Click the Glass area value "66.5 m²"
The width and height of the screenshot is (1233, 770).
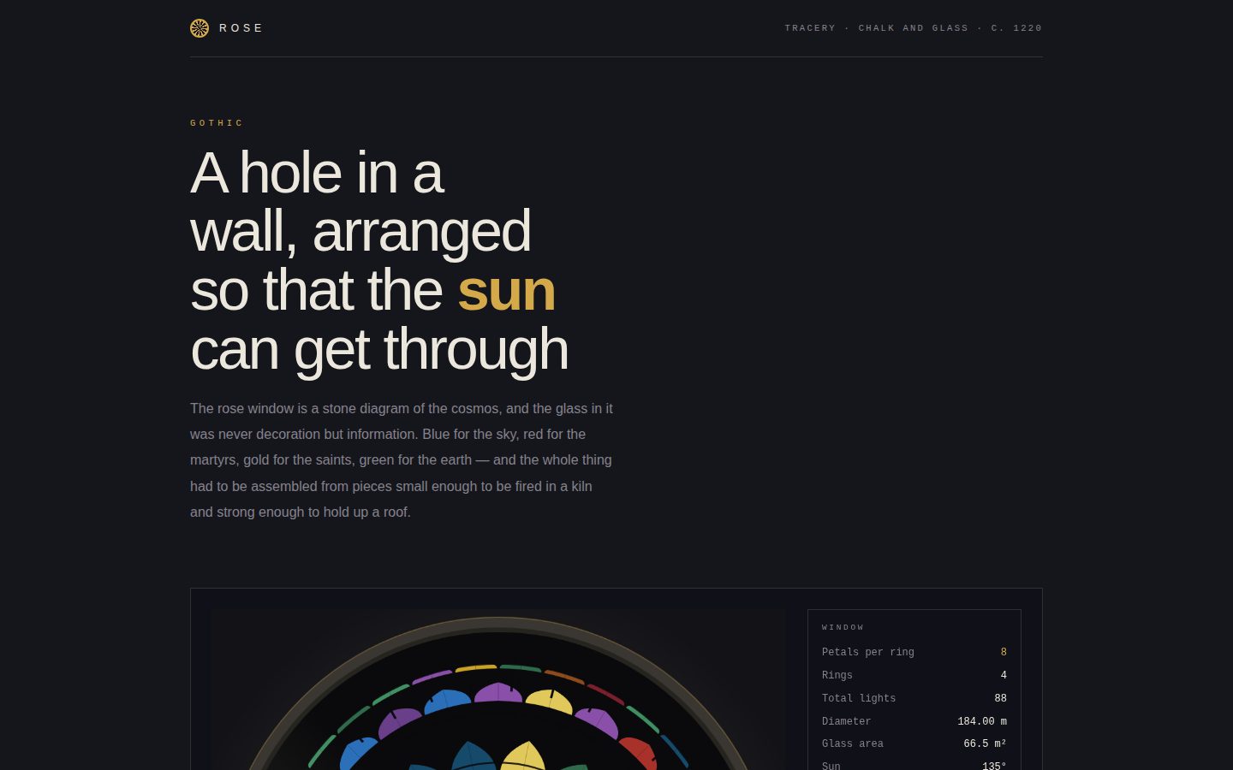(985, 743)
